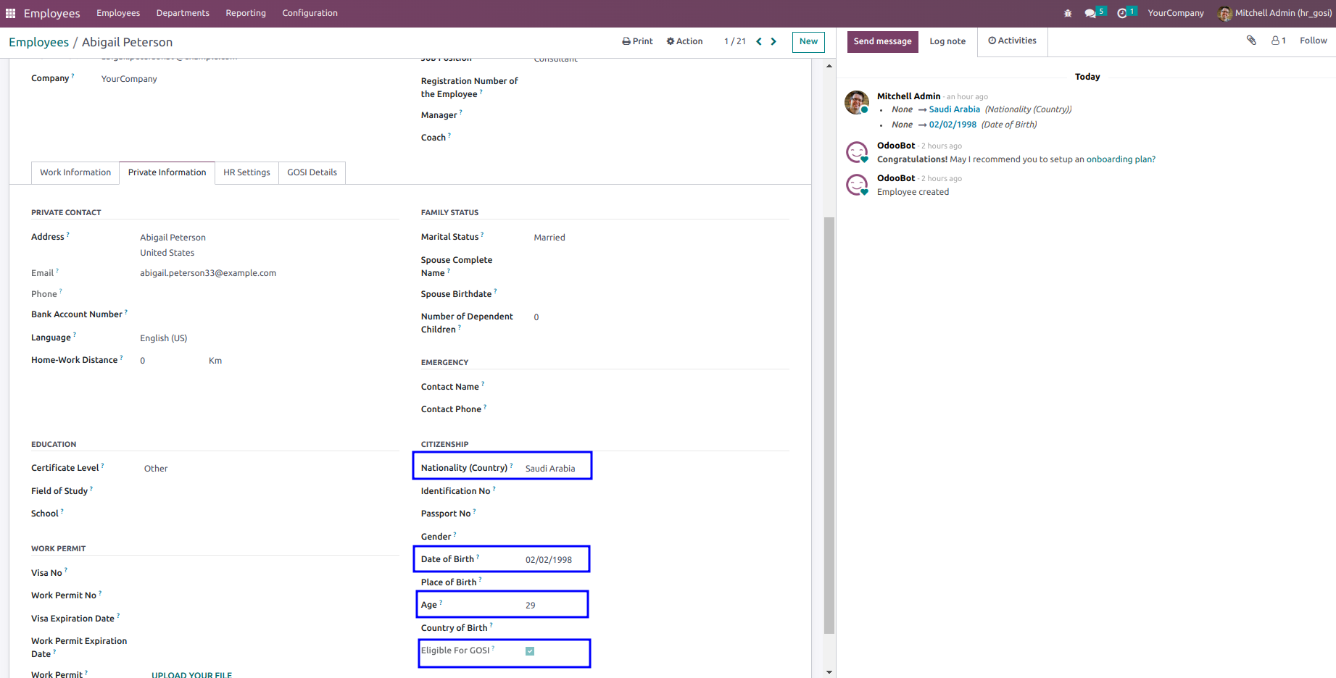Open the Action dropdown menu
Image resolution: width=1336 pixels, height=678 pixels.
[x=684, y=41]
